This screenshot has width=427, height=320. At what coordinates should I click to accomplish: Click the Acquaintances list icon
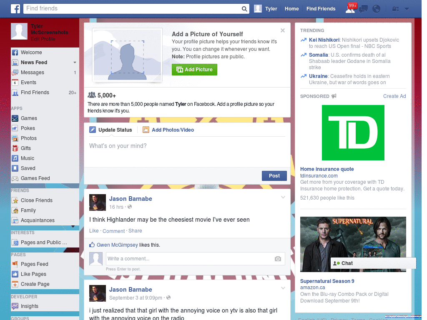coord(15,220)
